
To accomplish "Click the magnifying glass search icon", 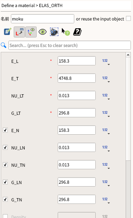I will tap(4, 45).
